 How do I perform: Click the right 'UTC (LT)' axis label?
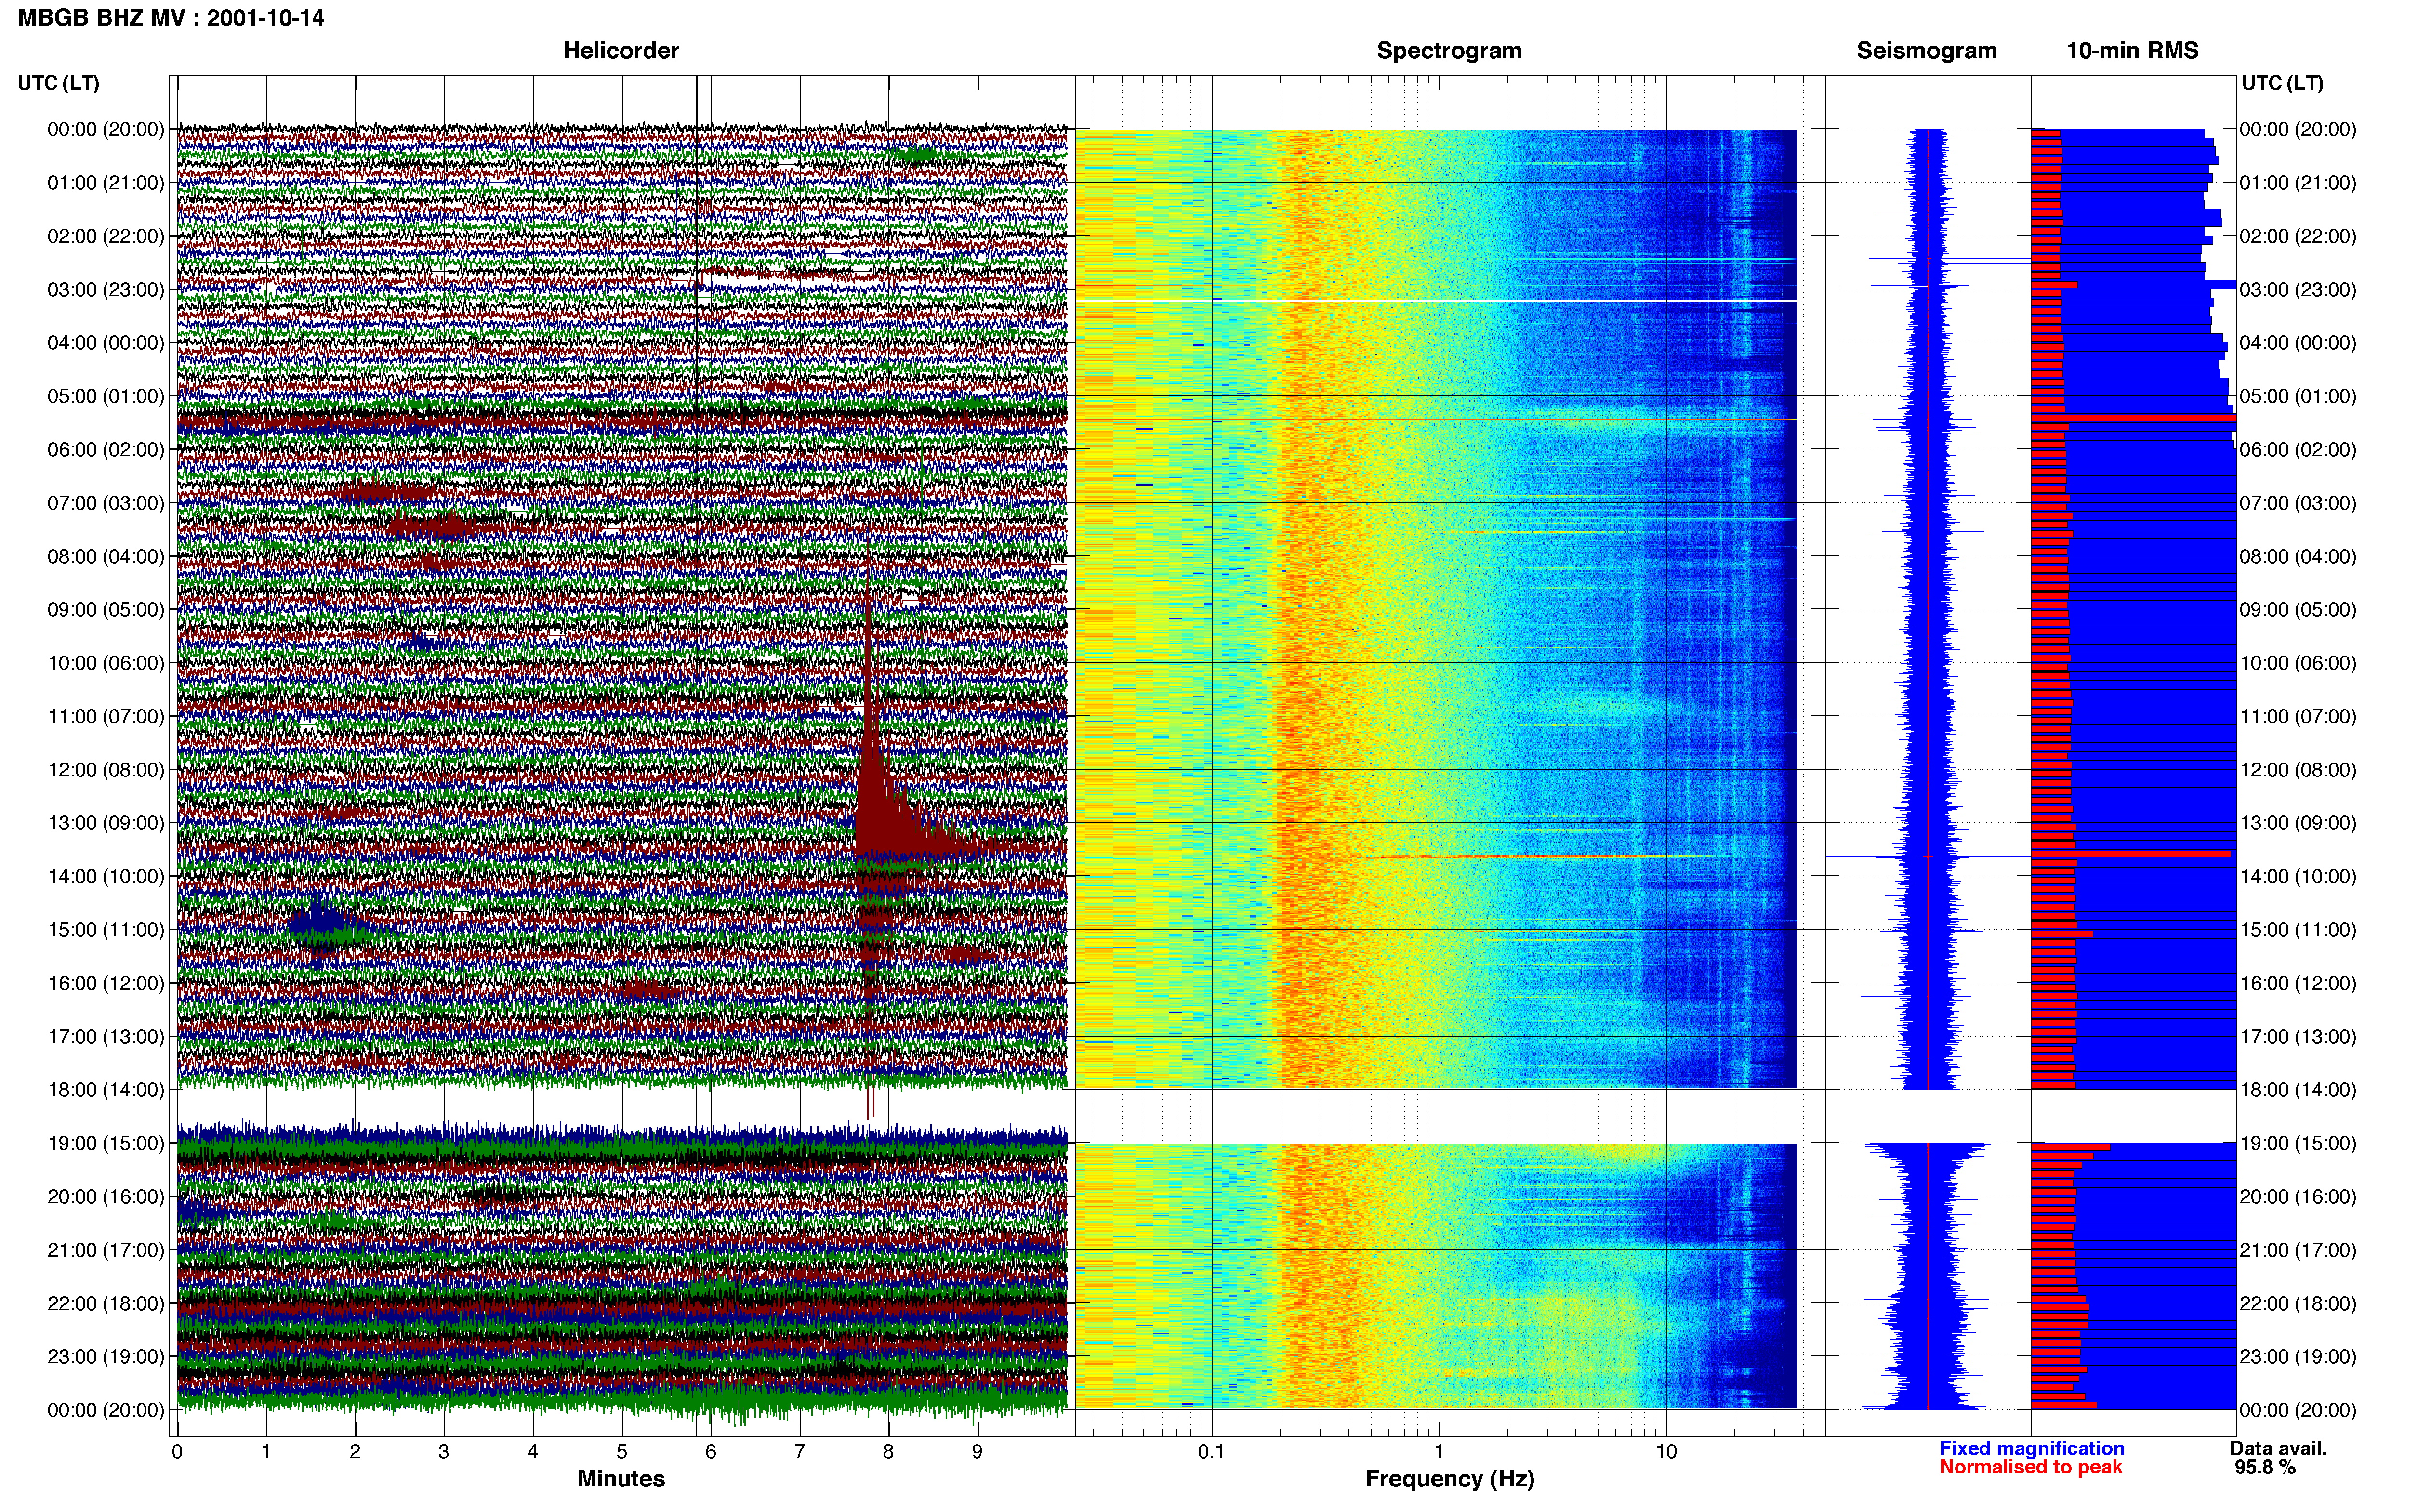click(x=2282, y=83)
